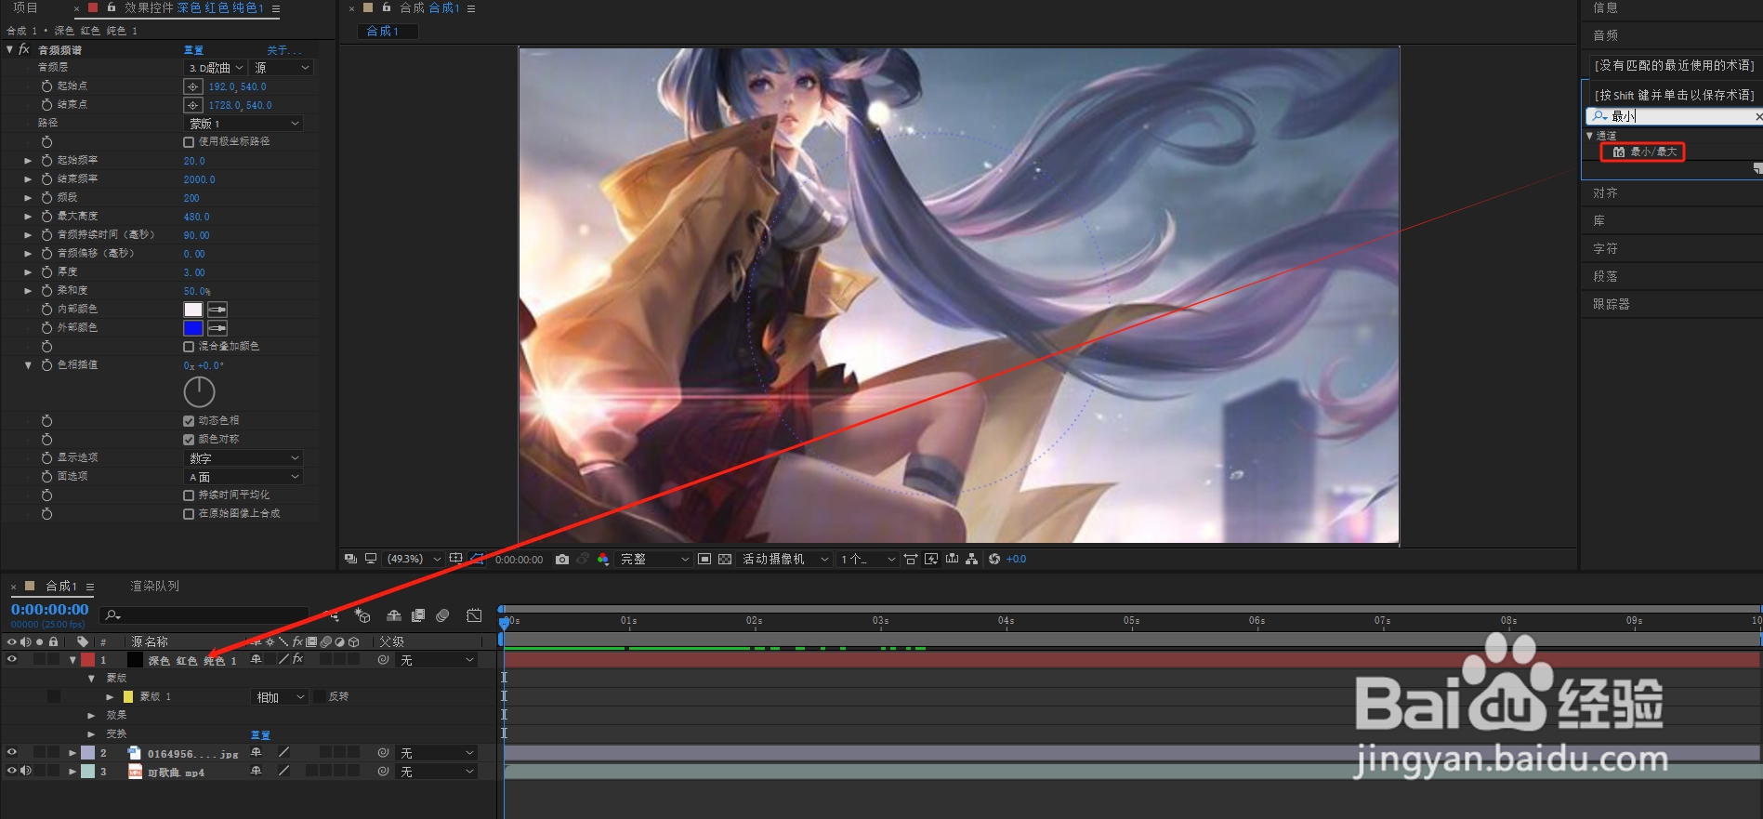Screen dimensions: 1763x819
Task: Open comp flowchart icon in viewer toolbar
Action: [x=971, y=559]
